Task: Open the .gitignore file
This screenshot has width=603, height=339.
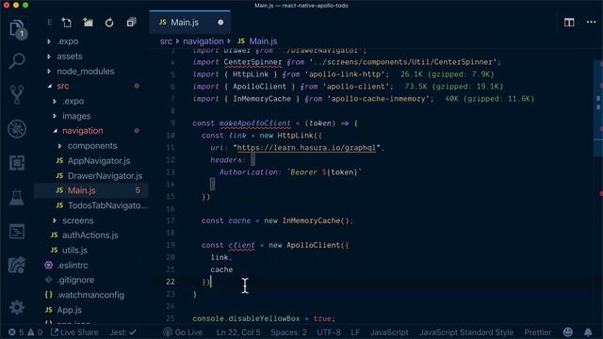Action: coord(75,280)
